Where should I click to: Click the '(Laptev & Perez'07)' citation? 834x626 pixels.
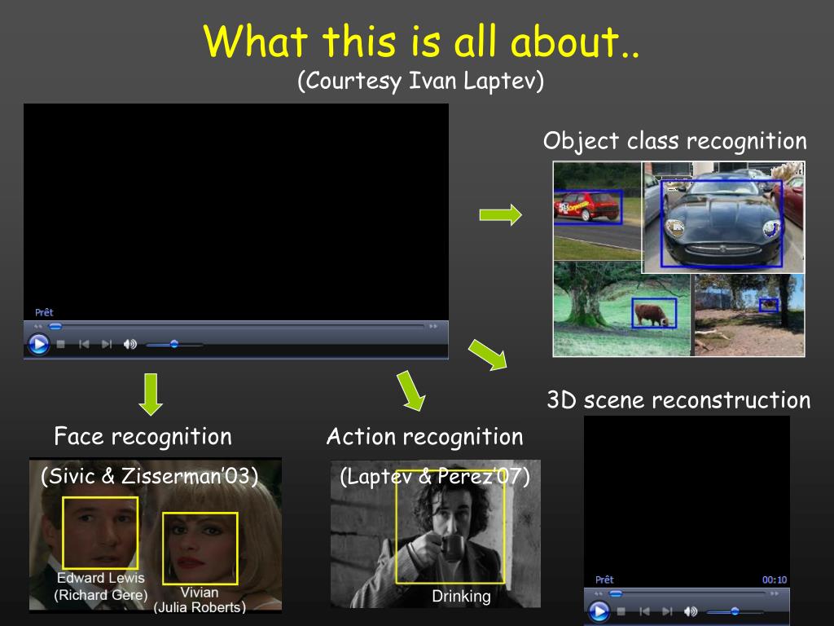[435, 476]
